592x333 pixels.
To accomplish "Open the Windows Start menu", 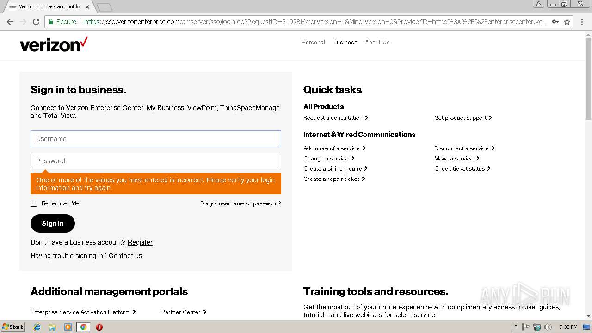I will point(13,327).
